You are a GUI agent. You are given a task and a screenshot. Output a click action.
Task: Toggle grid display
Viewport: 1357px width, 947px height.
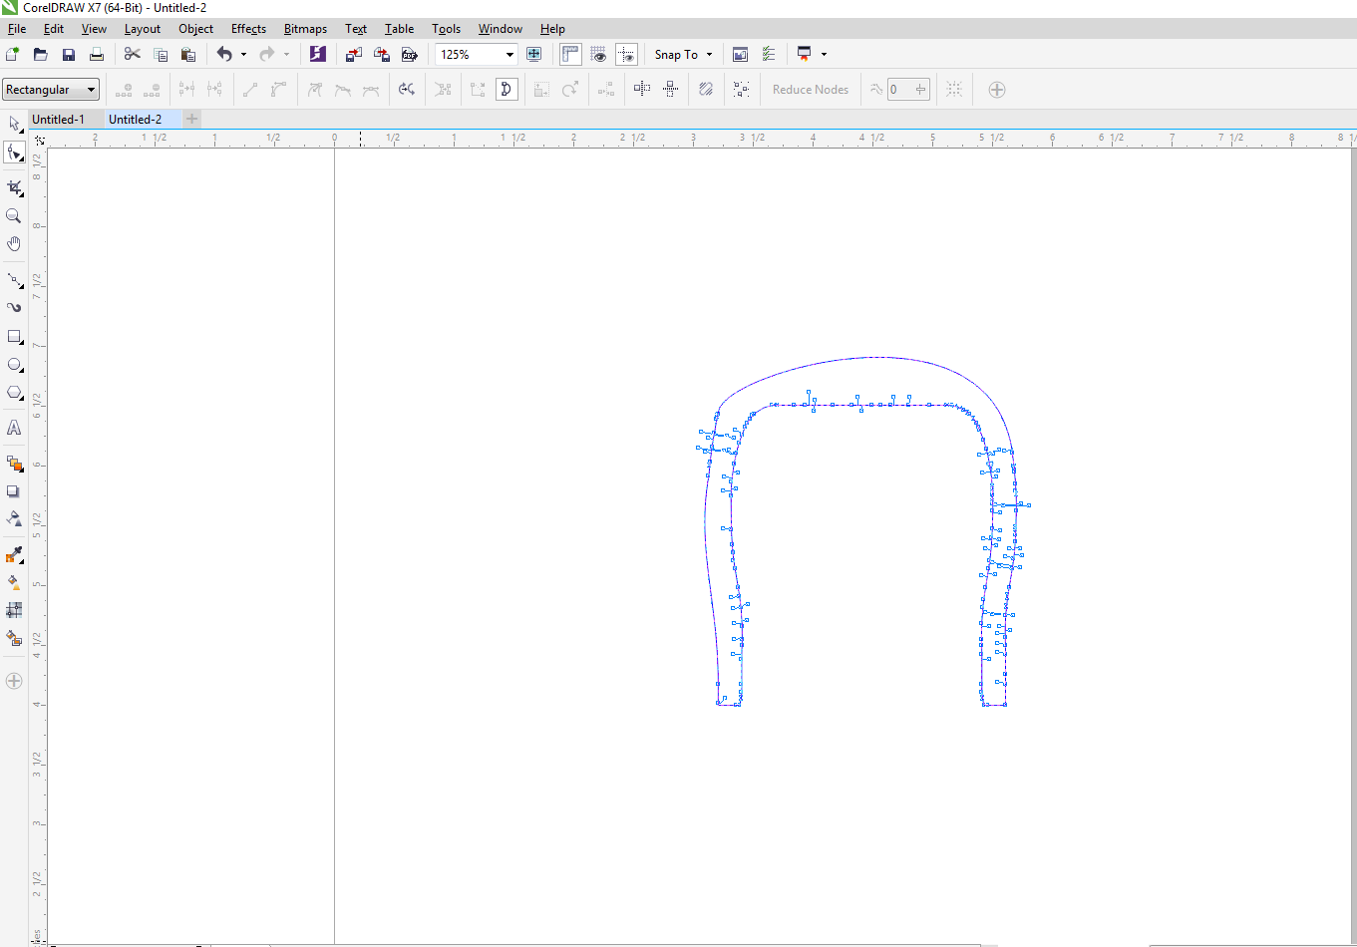tap(598, 55)
